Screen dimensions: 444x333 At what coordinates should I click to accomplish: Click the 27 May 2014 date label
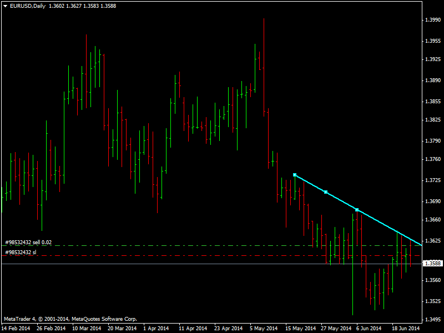point(336,329)
